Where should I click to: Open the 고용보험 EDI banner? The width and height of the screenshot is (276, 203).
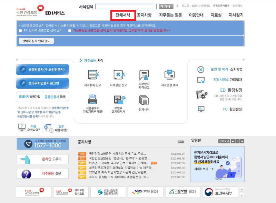(183, 192)
